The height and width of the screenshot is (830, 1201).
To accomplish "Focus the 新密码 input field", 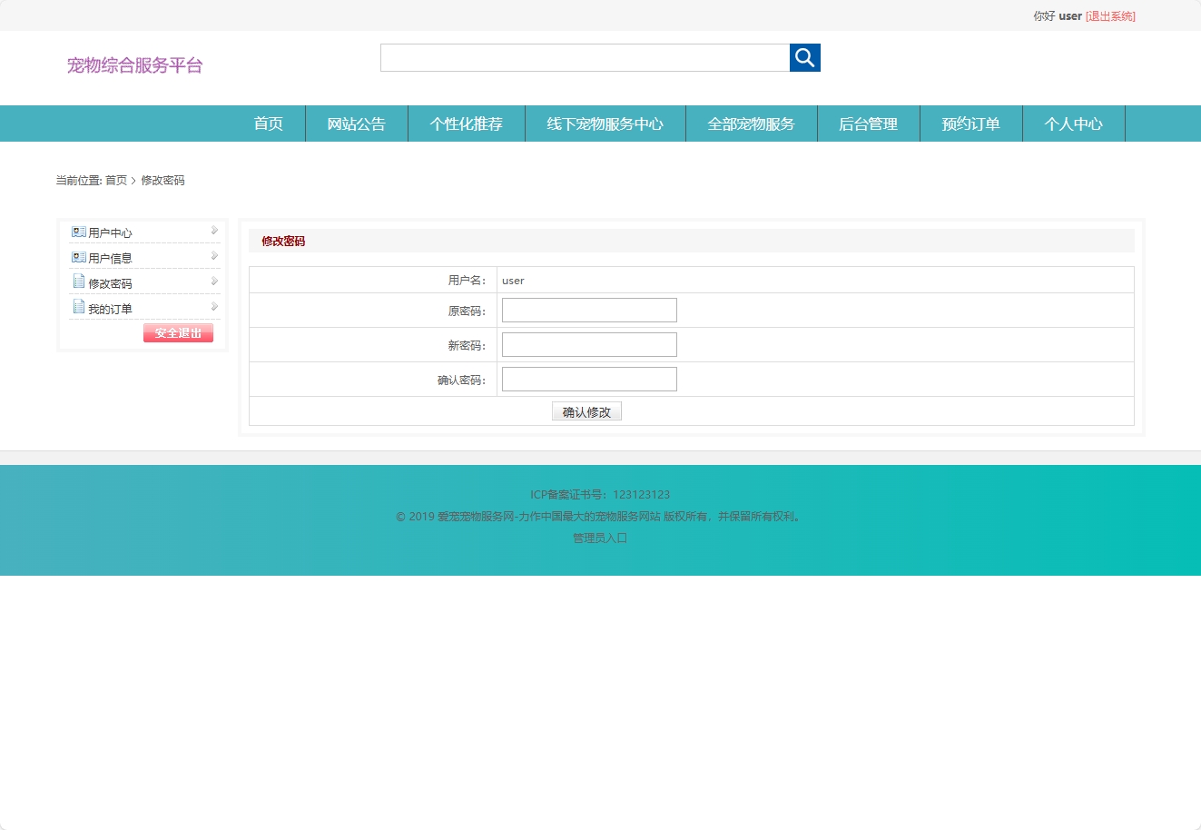I will (589, 345).
